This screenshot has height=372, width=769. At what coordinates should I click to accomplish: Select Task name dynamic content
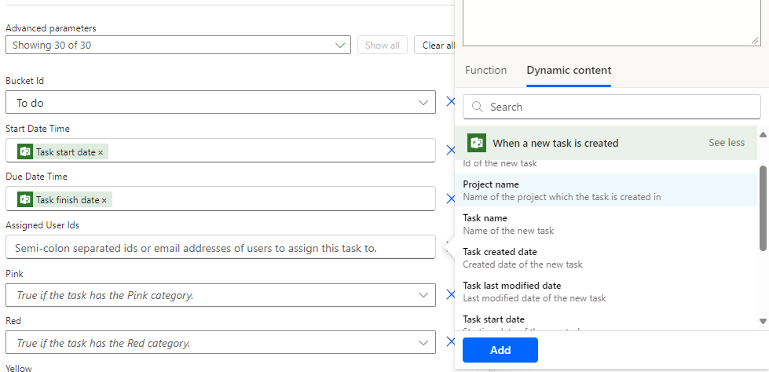point(606,224)
